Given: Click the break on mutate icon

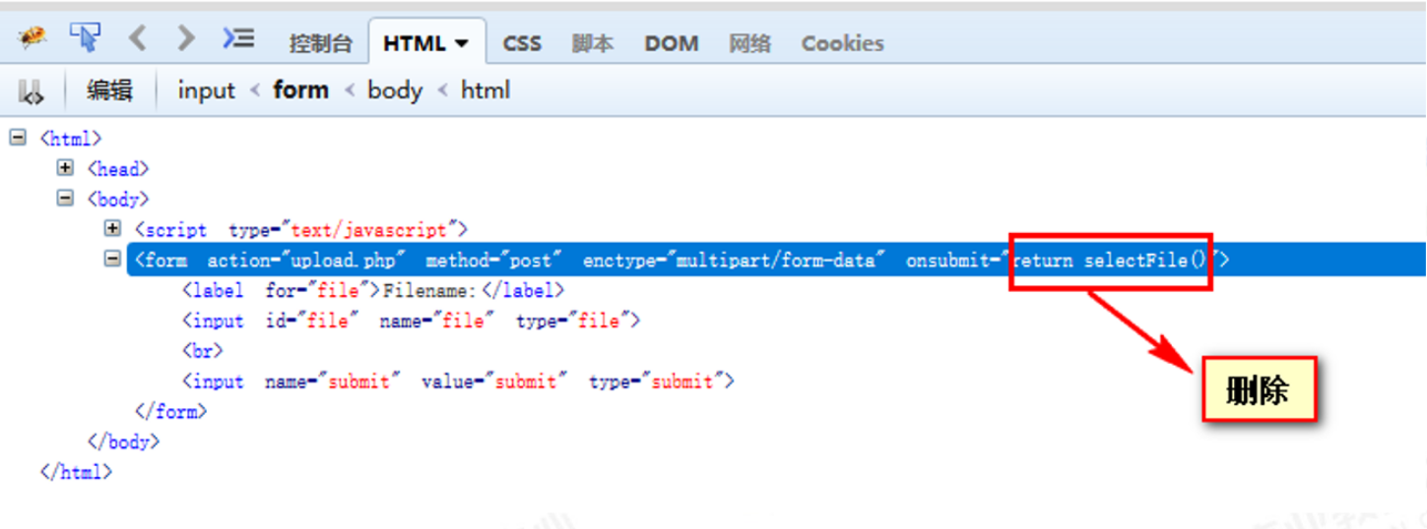Looking at the screenshot, I should (x=32, y=91).
